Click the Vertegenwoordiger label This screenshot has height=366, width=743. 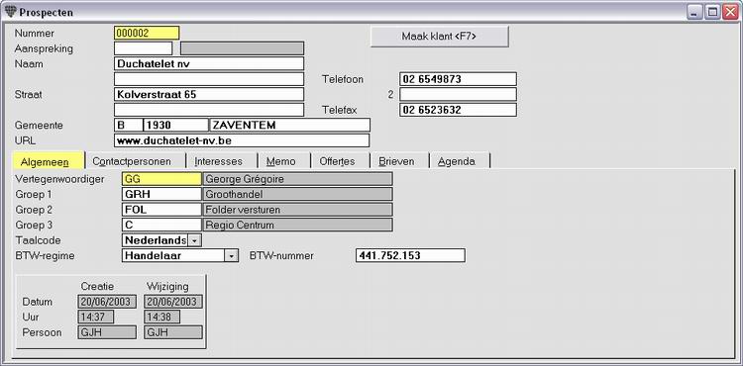tap(59, 179)
